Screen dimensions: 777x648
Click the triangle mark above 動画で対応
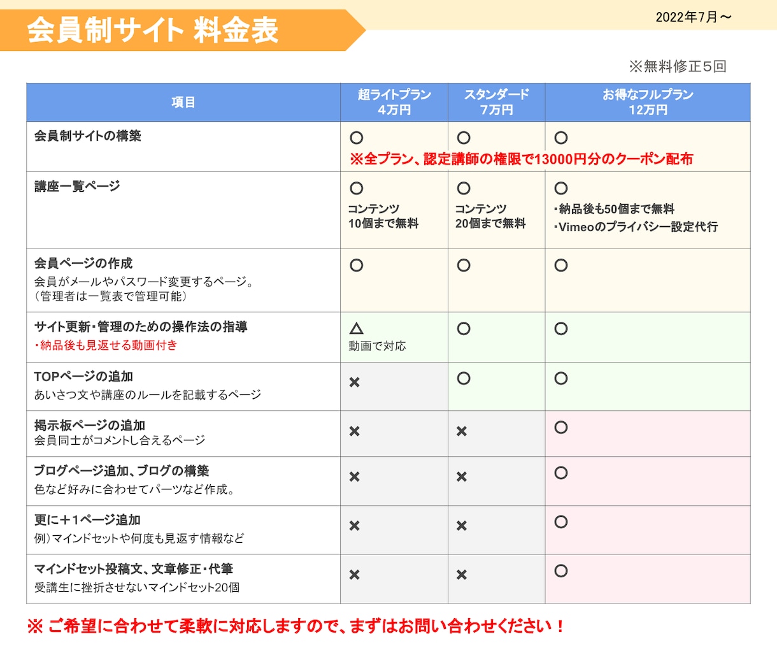[x=357, y=329]
